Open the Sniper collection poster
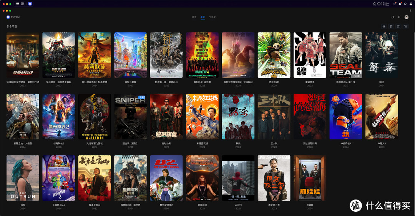The height and width of the screenshot is (216, 415). 131,116
